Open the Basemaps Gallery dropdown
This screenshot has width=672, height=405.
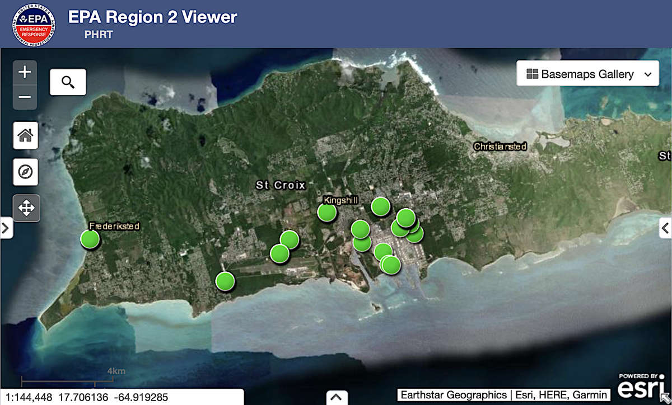tap(587, 74)
